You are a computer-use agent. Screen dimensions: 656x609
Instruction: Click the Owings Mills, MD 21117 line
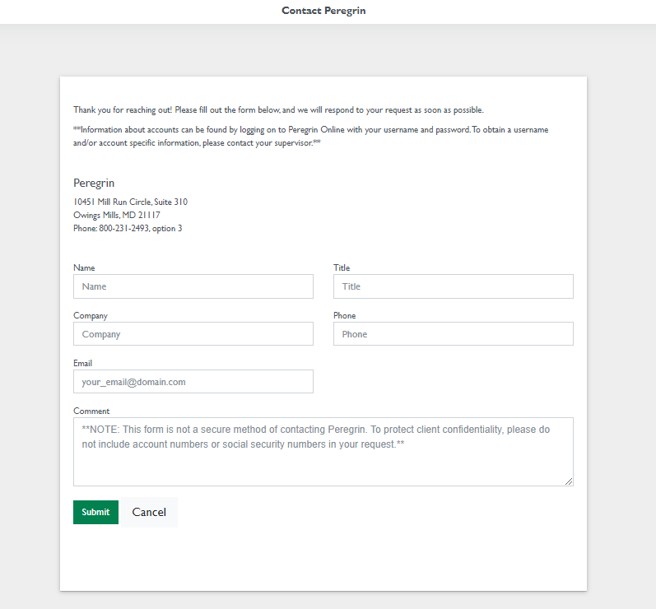[x=117, y=215]
